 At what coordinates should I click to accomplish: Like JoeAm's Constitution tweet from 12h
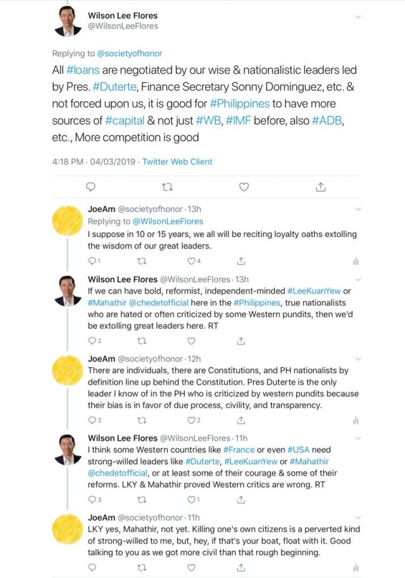[x=192, y=420]
